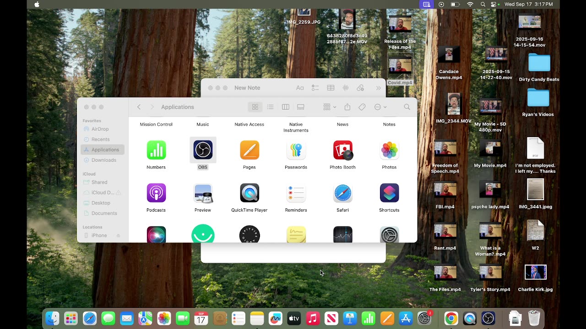Viewport: 586px width, 329px height.
Task: Open the Finder group-by dropdown
Action: [330, 107]
